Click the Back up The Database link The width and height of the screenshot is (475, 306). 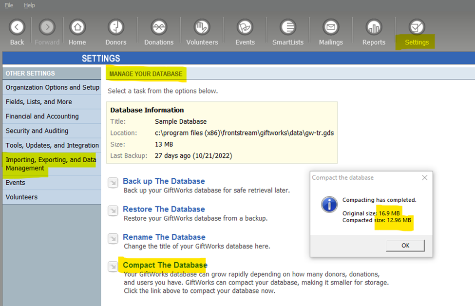[x=164, y=181]
